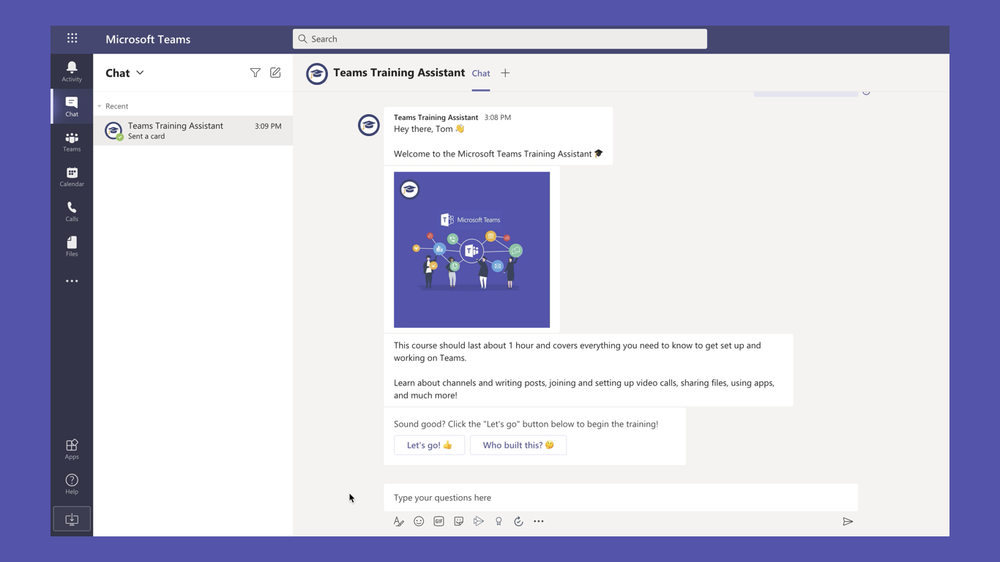Click the download desktop app icon
This screenshot has height=562, width=1000.
pyautogui.click(x=72, y=519)
